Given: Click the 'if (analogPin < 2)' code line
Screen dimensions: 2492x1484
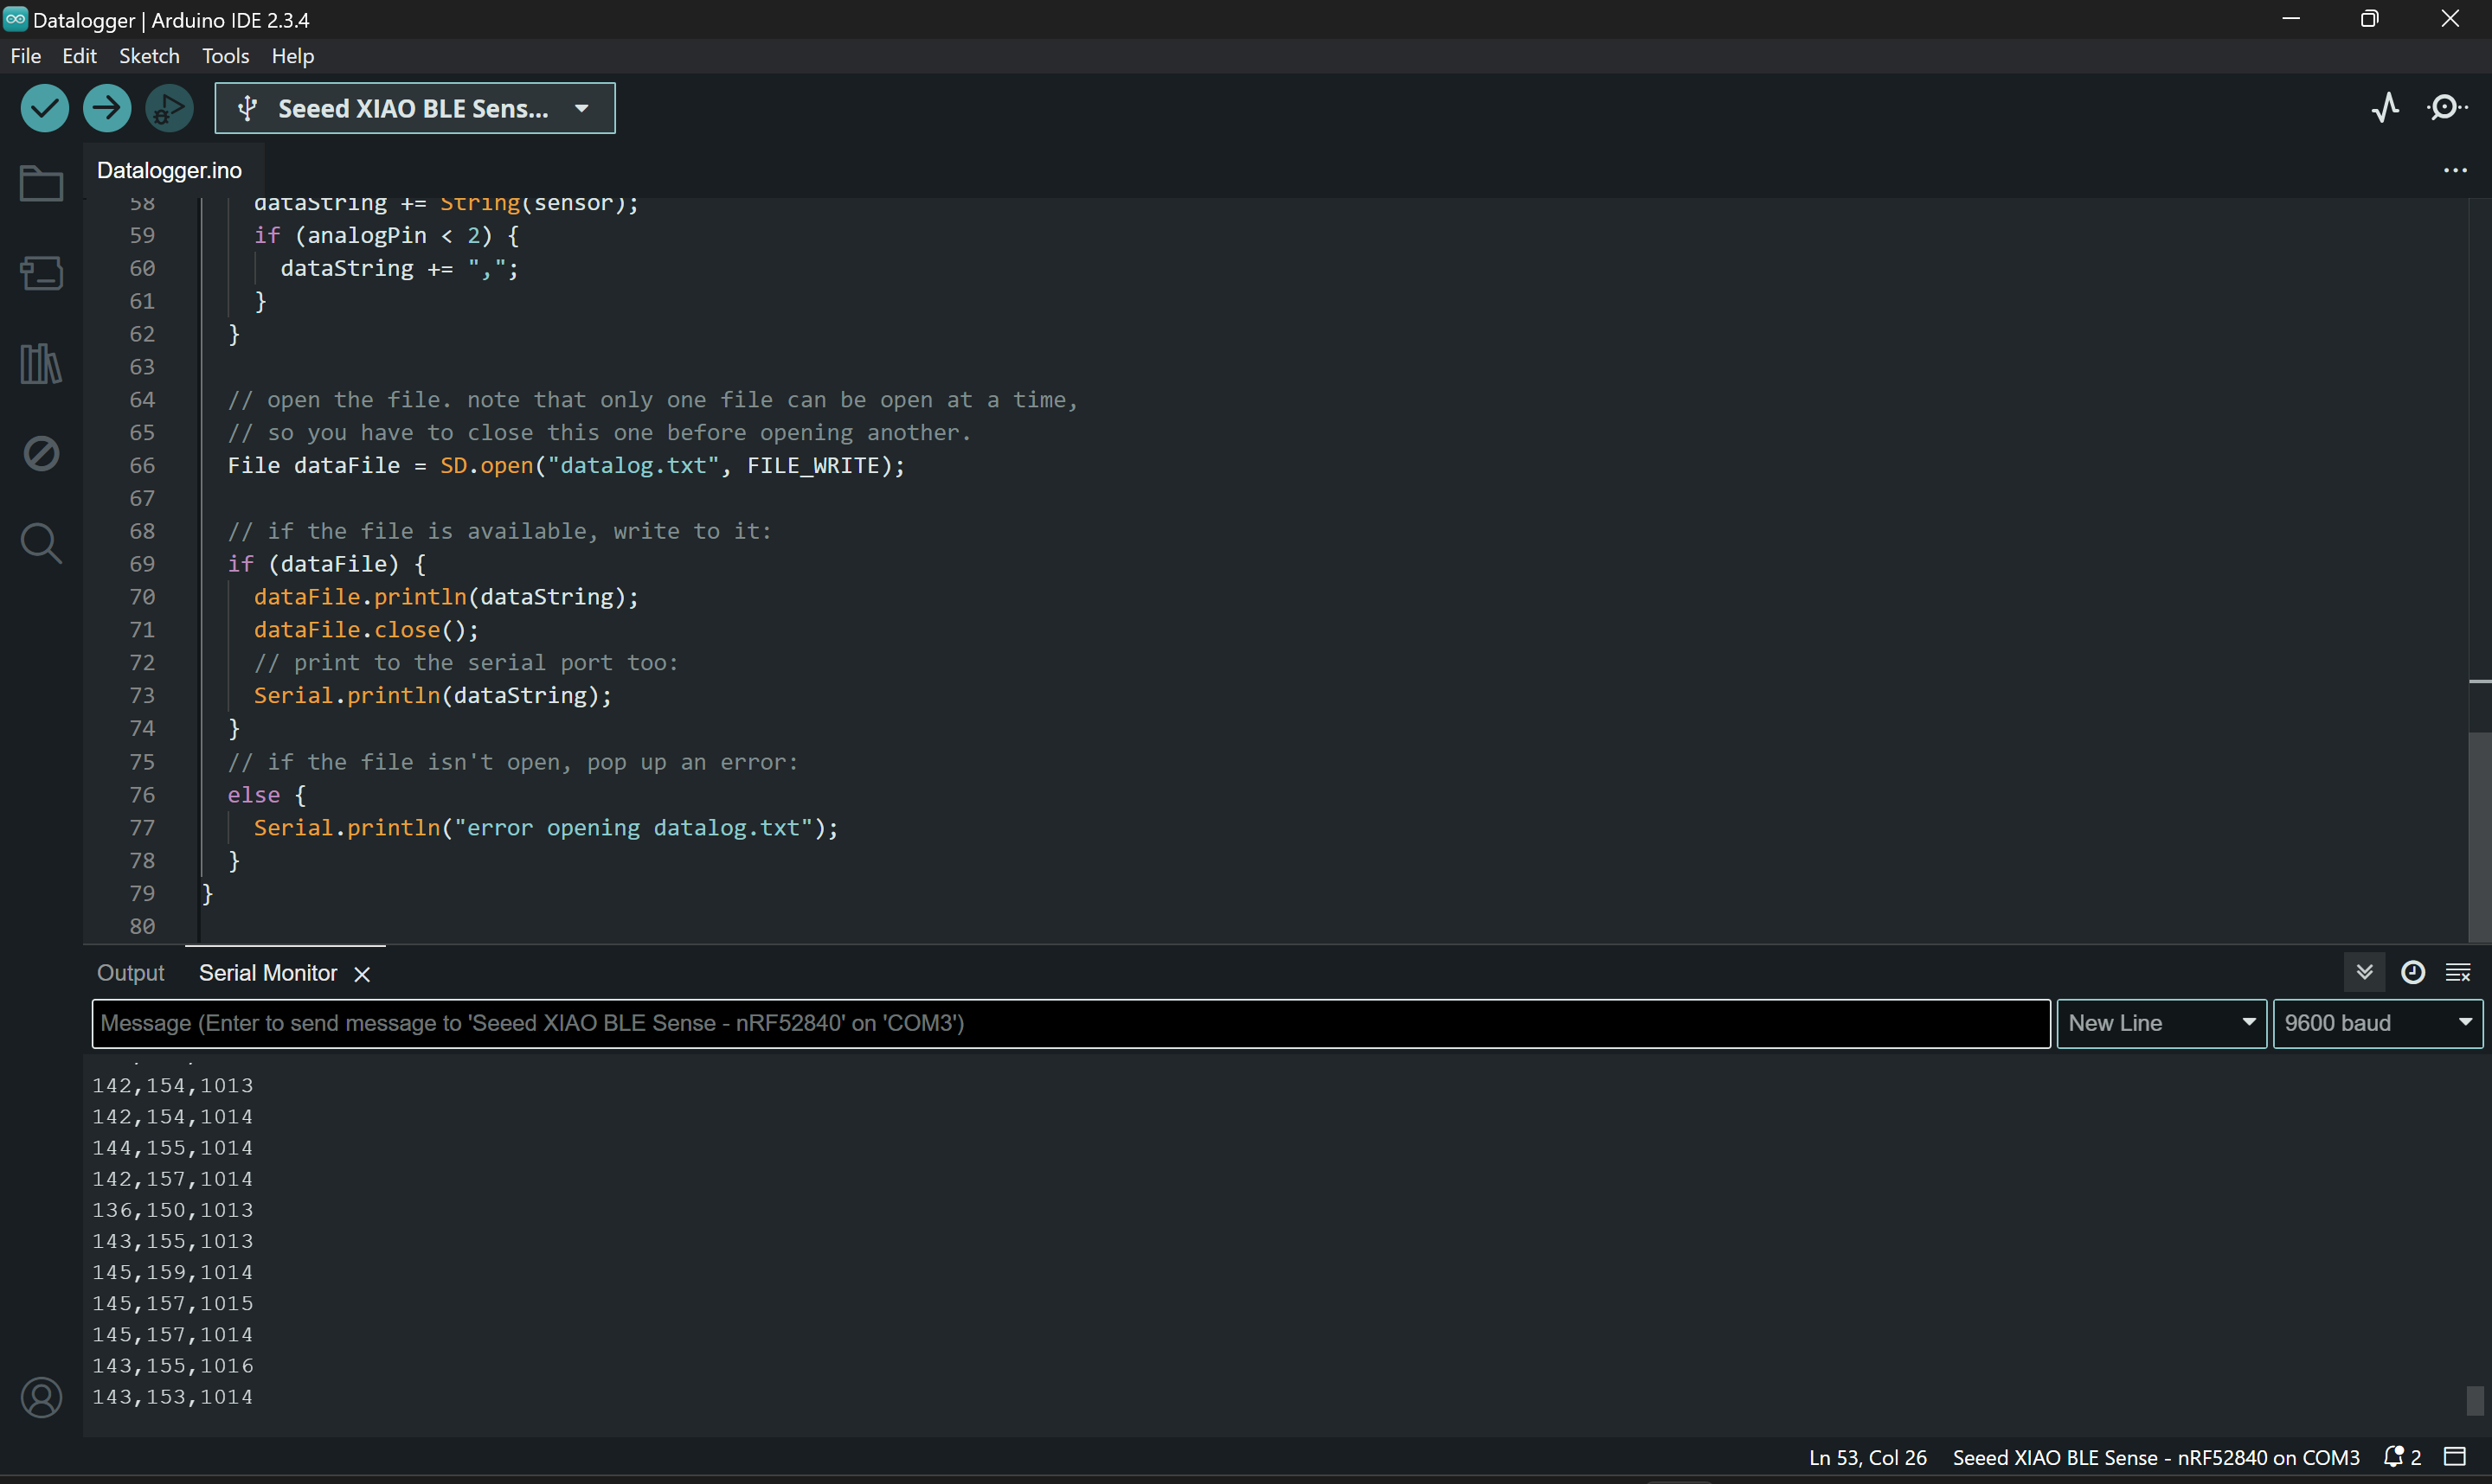Looking at the screenshot, I should [x=386, y=235].
